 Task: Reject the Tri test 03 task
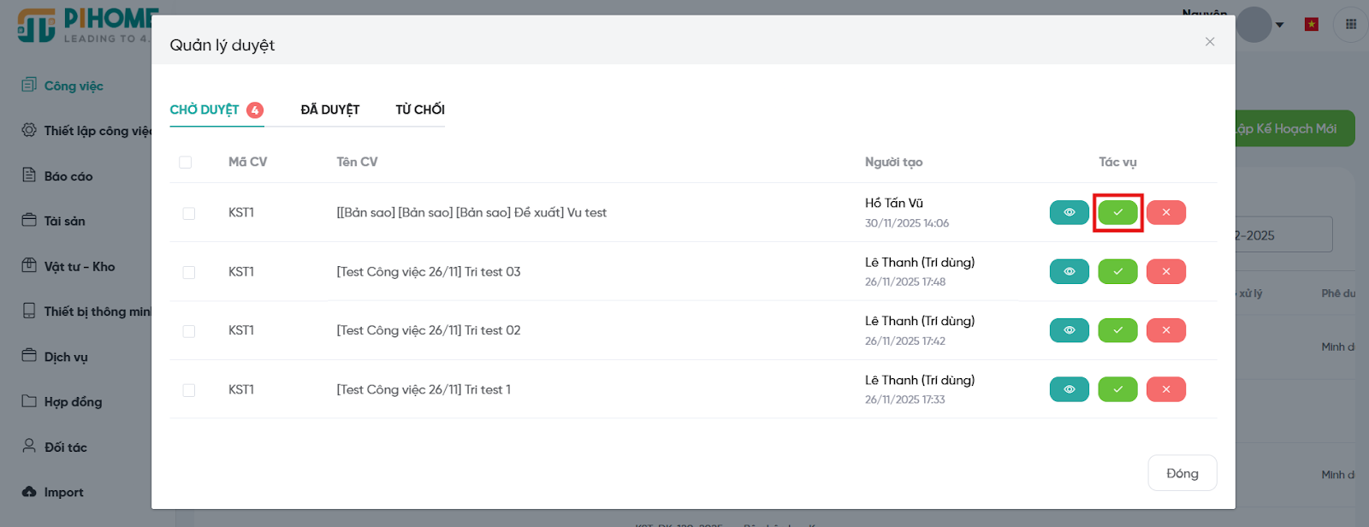click(x=1165, y=271)
